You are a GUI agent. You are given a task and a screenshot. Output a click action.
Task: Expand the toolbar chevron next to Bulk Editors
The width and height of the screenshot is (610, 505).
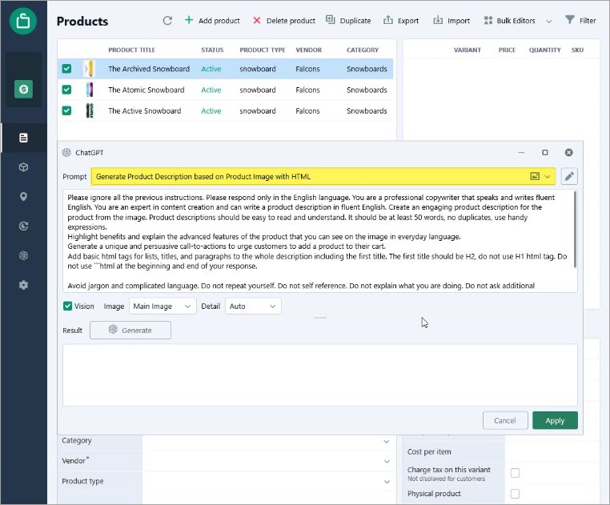[549, 22]
